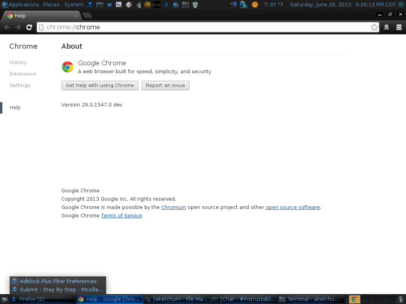Open the Chromium project link

[174, 207]
